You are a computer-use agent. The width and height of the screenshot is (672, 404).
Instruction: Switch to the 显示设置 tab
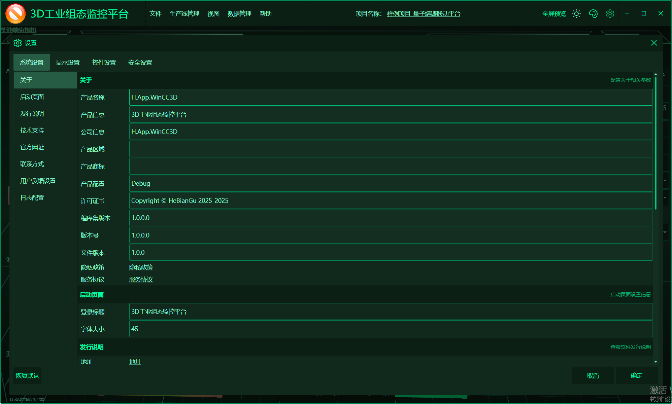[68, 63]
